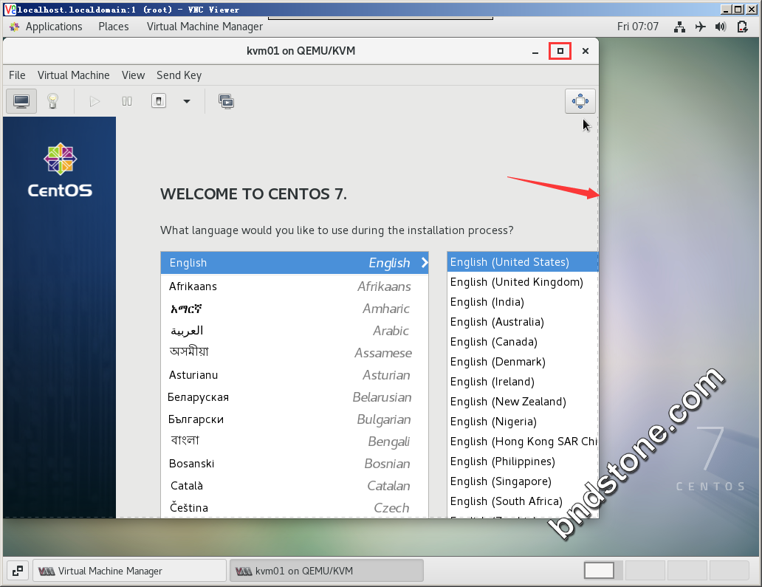Choose English (South Africa) locale
Image resolution: width=762 pixels, height=587 pixels.
[x=523, y=501]
